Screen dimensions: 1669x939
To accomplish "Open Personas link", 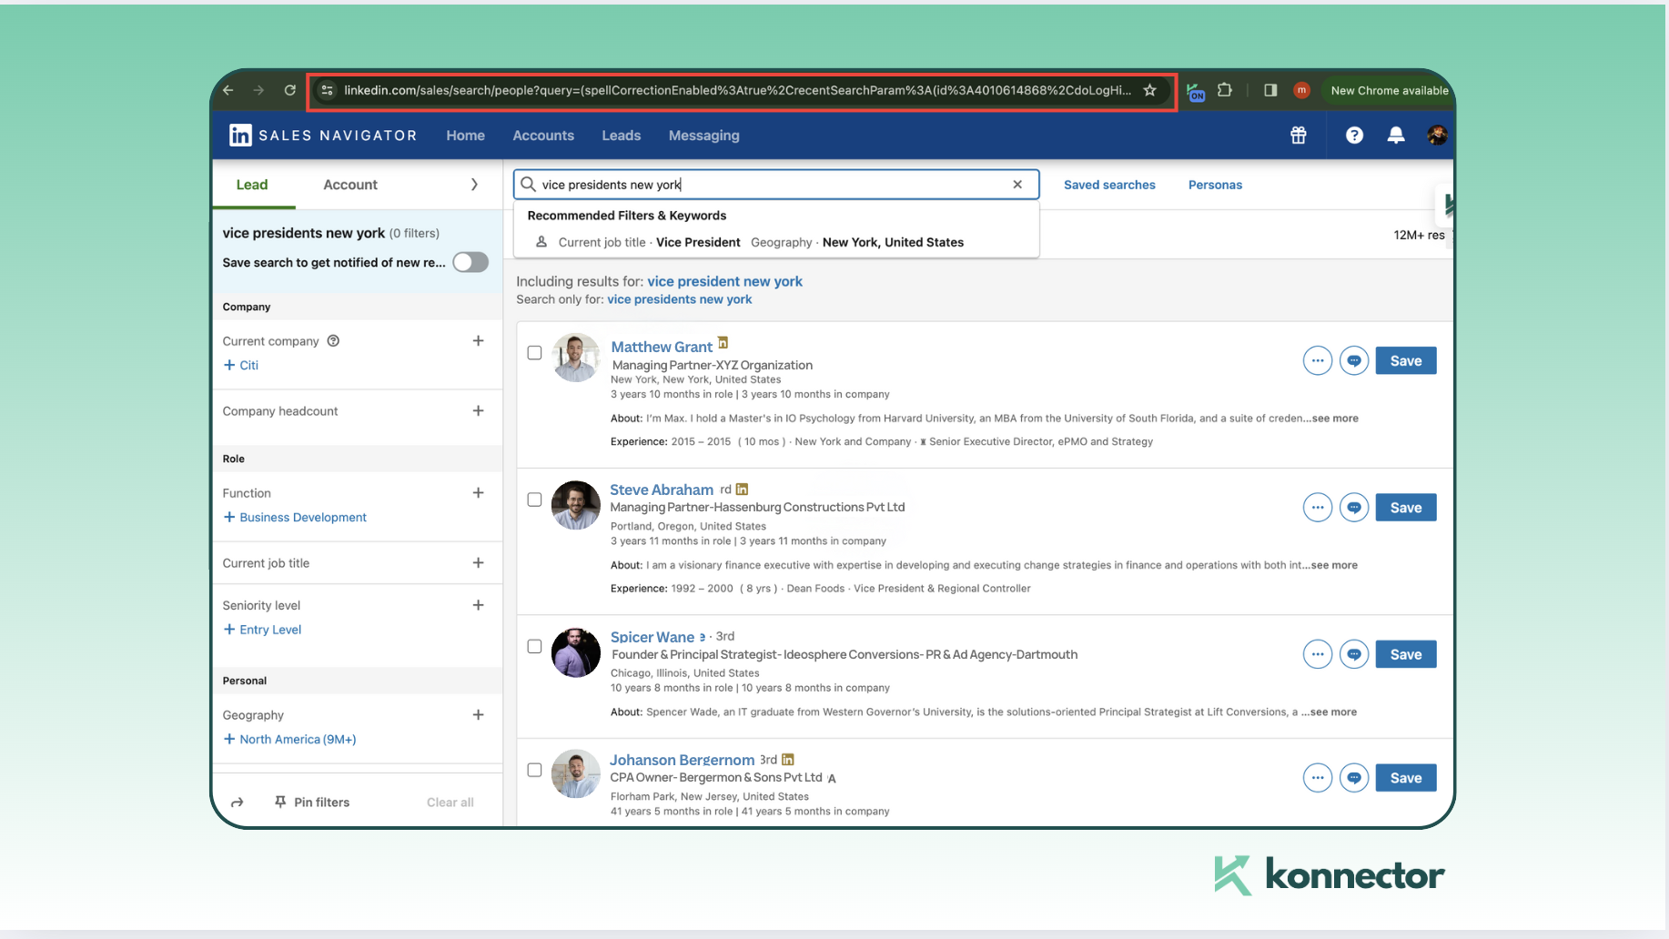I will click(1215, 185).
